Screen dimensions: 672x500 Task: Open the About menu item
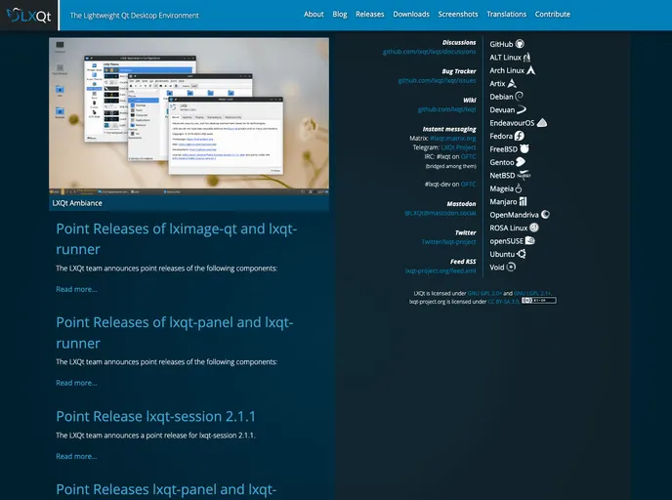(314, 14)
